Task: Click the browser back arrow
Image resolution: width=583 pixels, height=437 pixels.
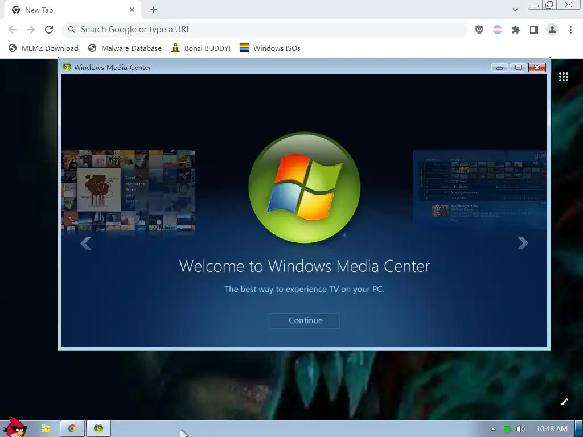Action: 13,30
